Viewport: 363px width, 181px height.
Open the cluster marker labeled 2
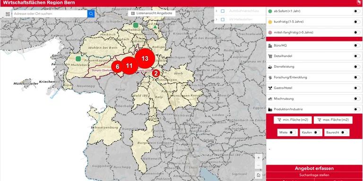(156, 74)
